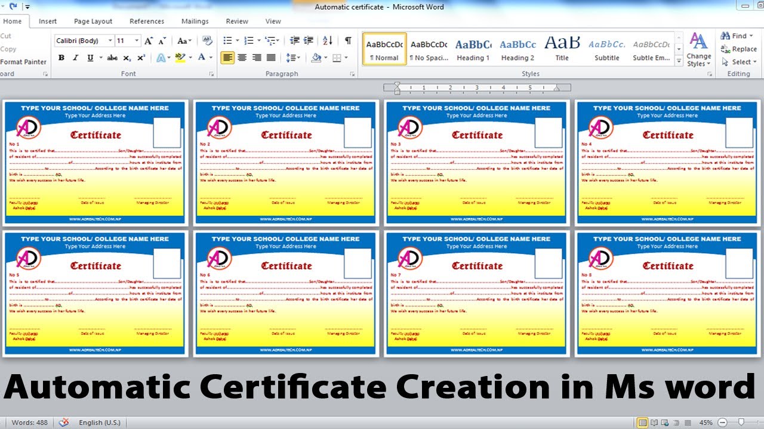Open the Home tab
This screenshot has height=429, width=764.
[13, 21]
